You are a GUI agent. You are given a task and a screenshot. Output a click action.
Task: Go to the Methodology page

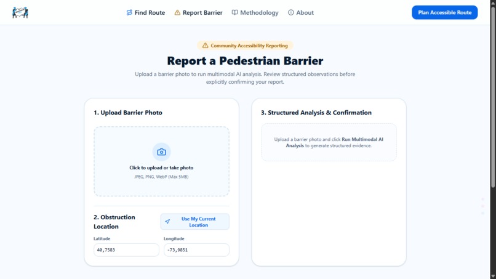[x=255, y=13]
